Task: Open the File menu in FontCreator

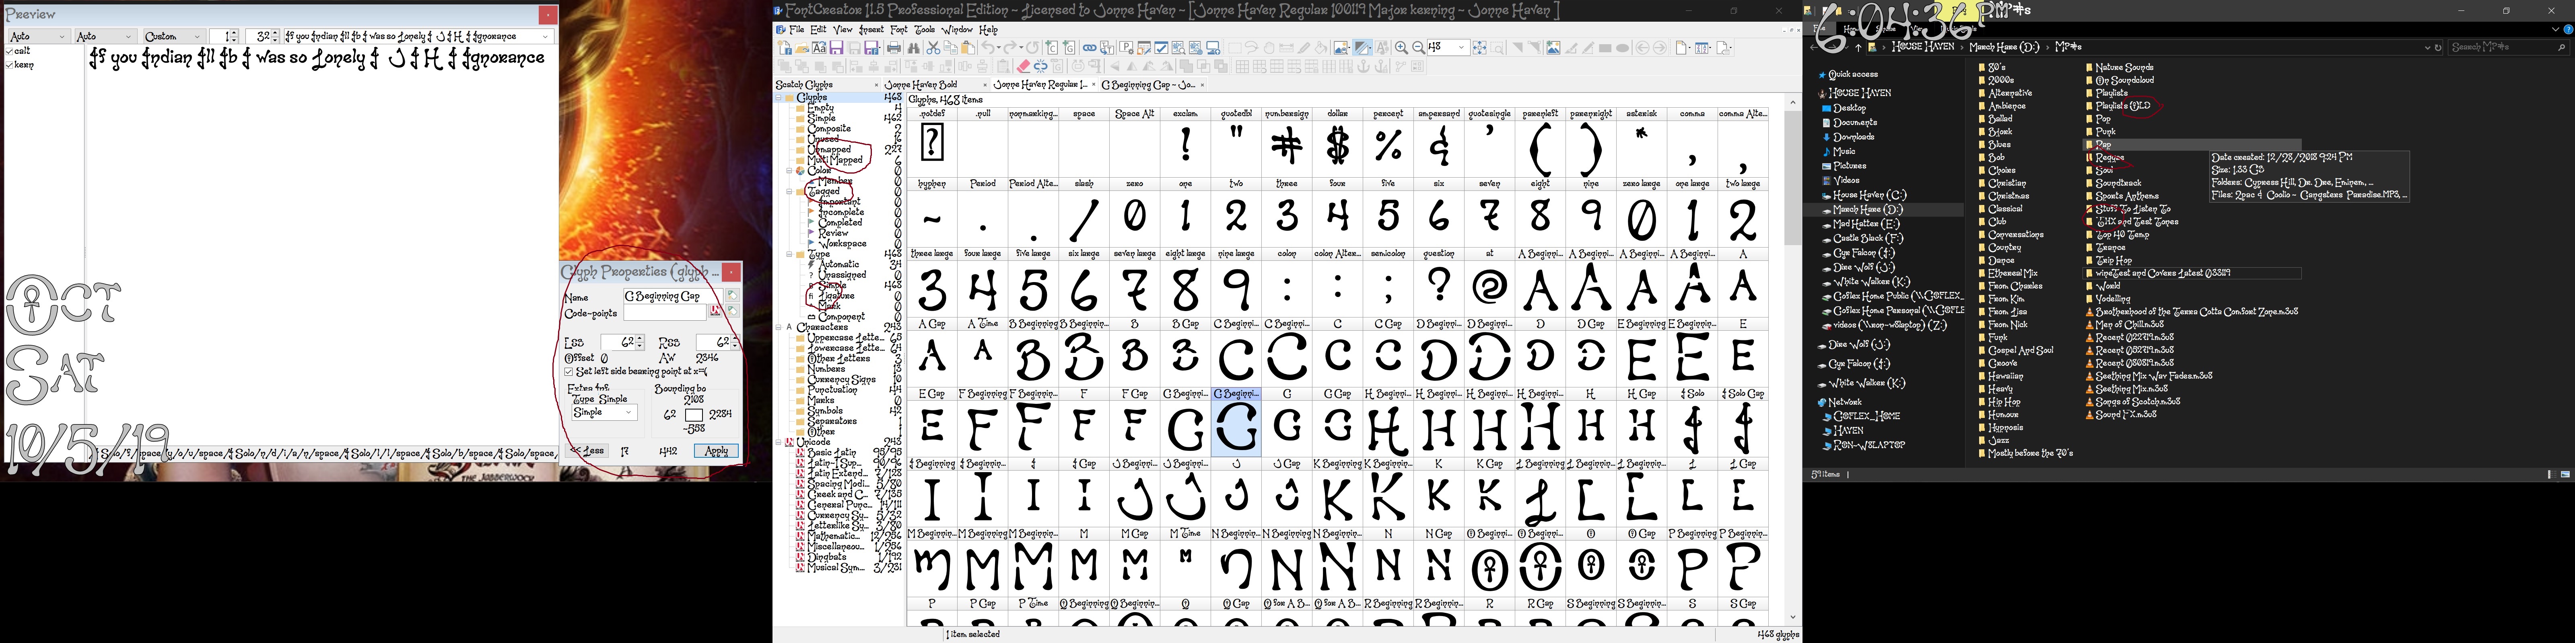Action: coord(797,30)
